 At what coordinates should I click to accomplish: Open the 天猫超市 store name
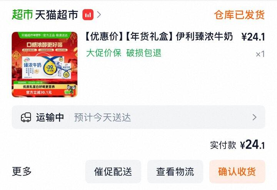tap(57, 15)
